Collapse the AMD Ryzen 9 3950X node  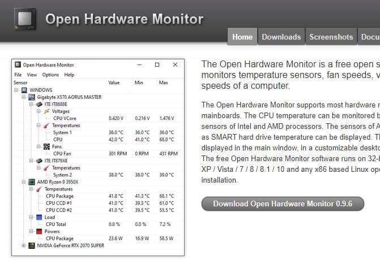[x=24, y=181]
